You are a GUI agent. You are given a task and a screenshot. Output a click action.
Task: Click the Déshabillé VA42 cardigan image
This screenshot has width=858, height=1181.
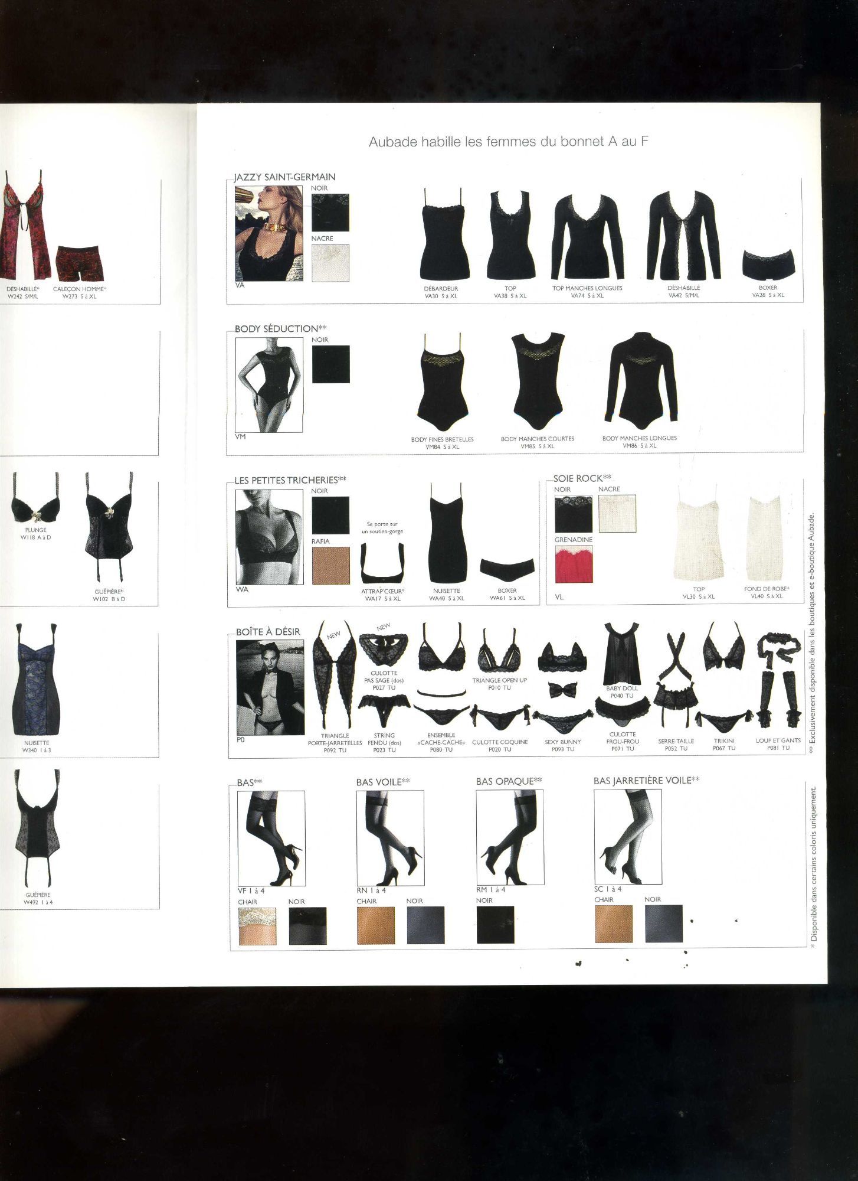pos(684,236)
